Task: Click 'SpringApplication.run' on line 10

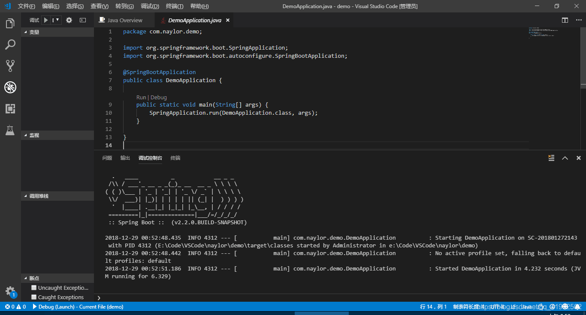Action: (184, 113)
